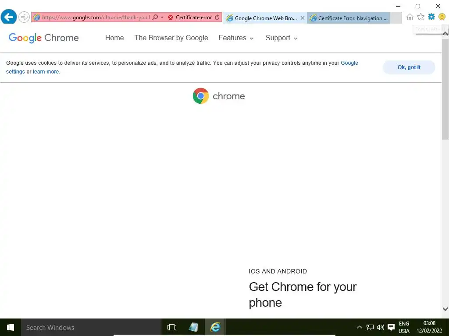
Task: Click the search magnifier in address bar
Action: click(x=155, y=17)
